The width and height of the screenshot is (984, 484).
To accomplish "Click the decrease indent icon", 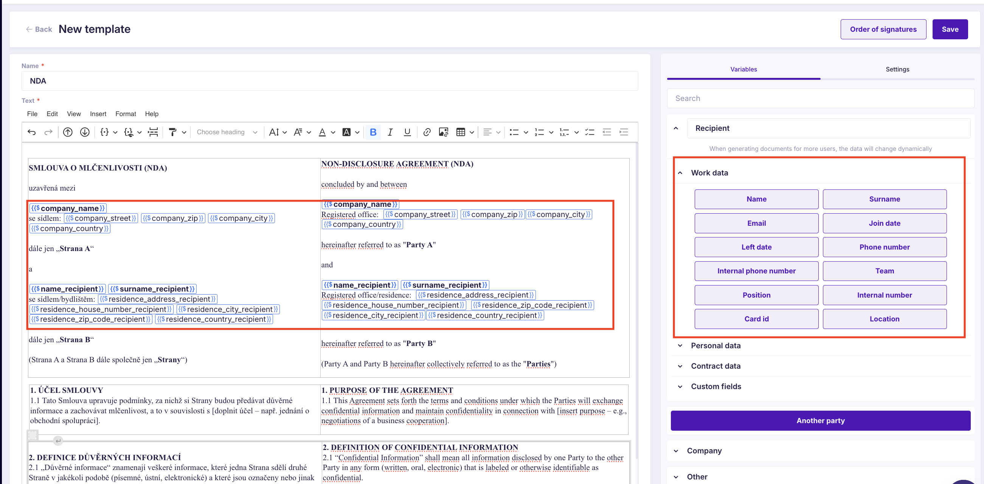I will click(607, 132).
